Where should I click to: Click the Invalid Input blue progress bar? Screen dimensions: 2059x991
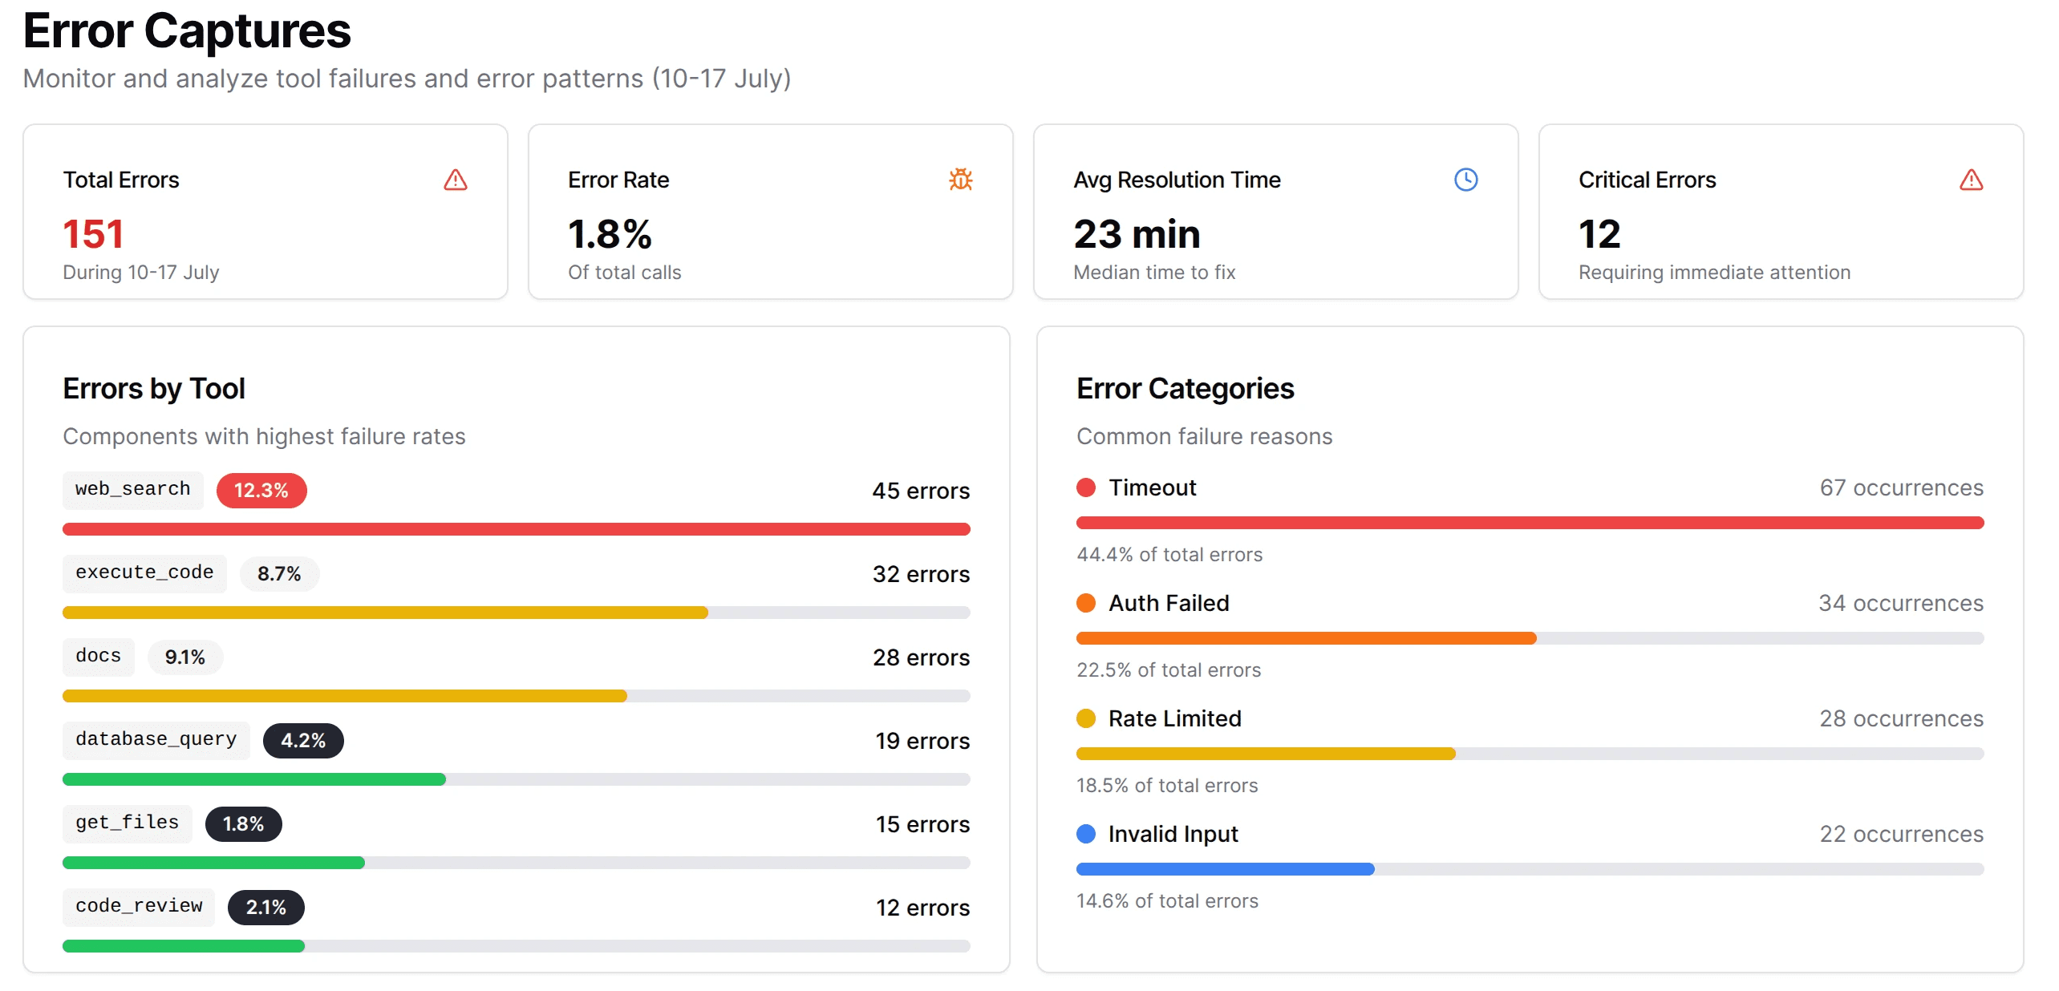coord(1224,869)
